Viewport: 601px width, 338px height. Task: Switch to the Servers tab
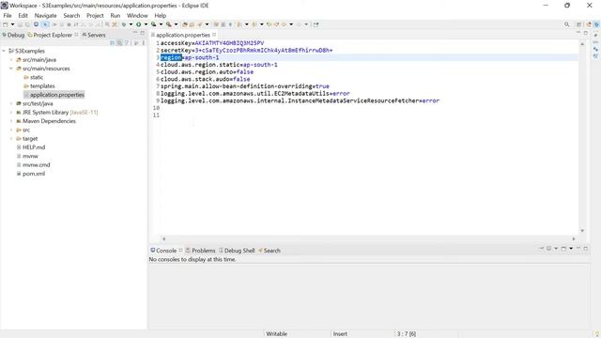pyautogui.click(x=94, y=35)
